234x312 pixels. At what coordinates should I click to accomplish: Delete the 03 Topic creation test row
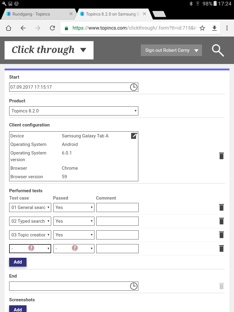(222, 235)
